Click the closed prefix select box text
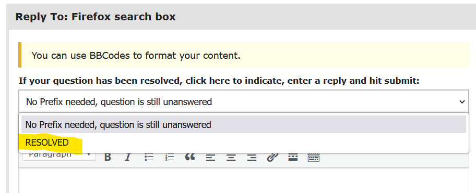This screenshot has height=193, width=476. click(x=119, y=101)
